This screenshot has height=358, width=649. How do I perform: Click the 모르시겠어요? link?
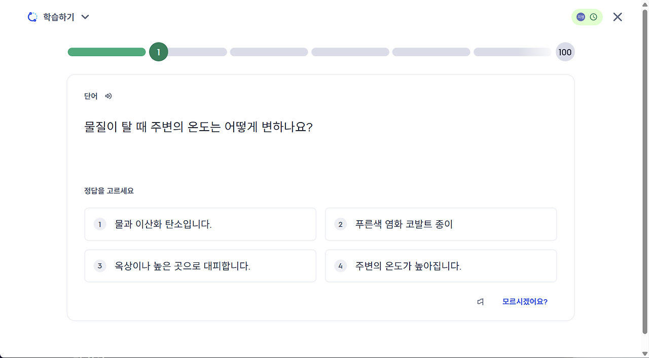coord(525,302)
